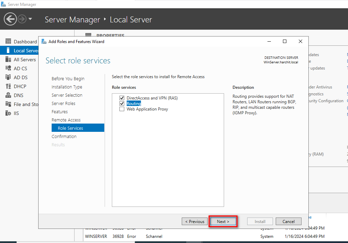
Task: Cancel the Add Roles wizard
Action: click(288, 221)
